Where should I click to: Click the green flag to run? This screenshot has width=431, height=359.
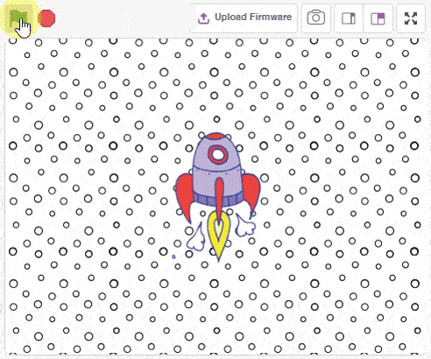click(18, 18)
